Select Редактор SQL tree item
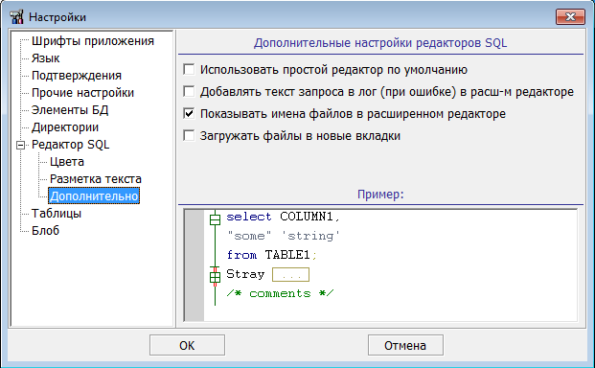595x368 pixels. pos(70,145)
